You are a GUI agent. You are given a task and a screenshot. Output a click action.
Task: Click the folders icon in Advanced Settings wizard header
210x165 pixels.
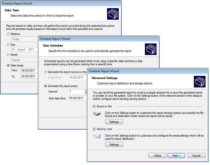point(200,82)
